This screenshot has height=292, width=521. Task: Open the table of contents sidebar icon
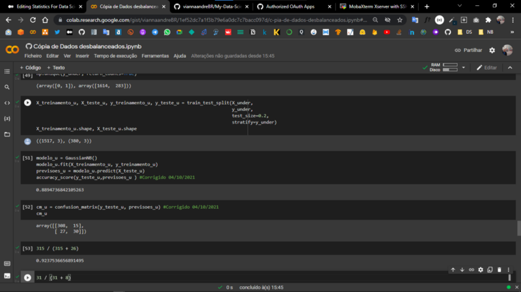point(7,72)
